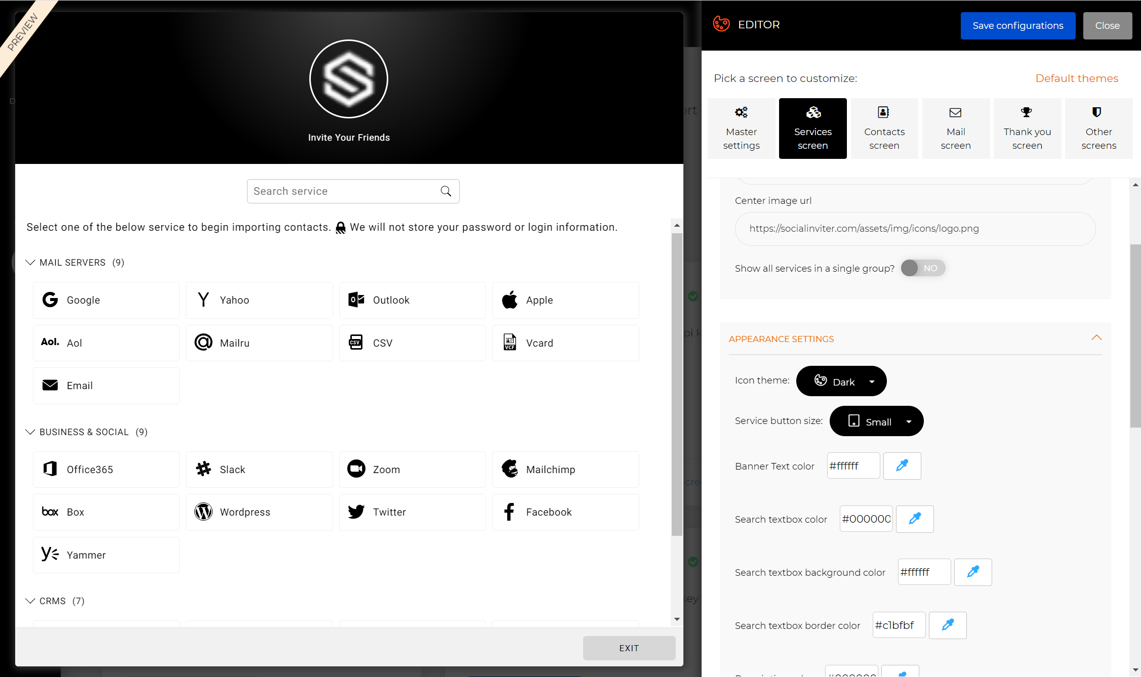1141x677 pixels.
Task: Pick the Zoom camera icon
Action: pos(356,469)
